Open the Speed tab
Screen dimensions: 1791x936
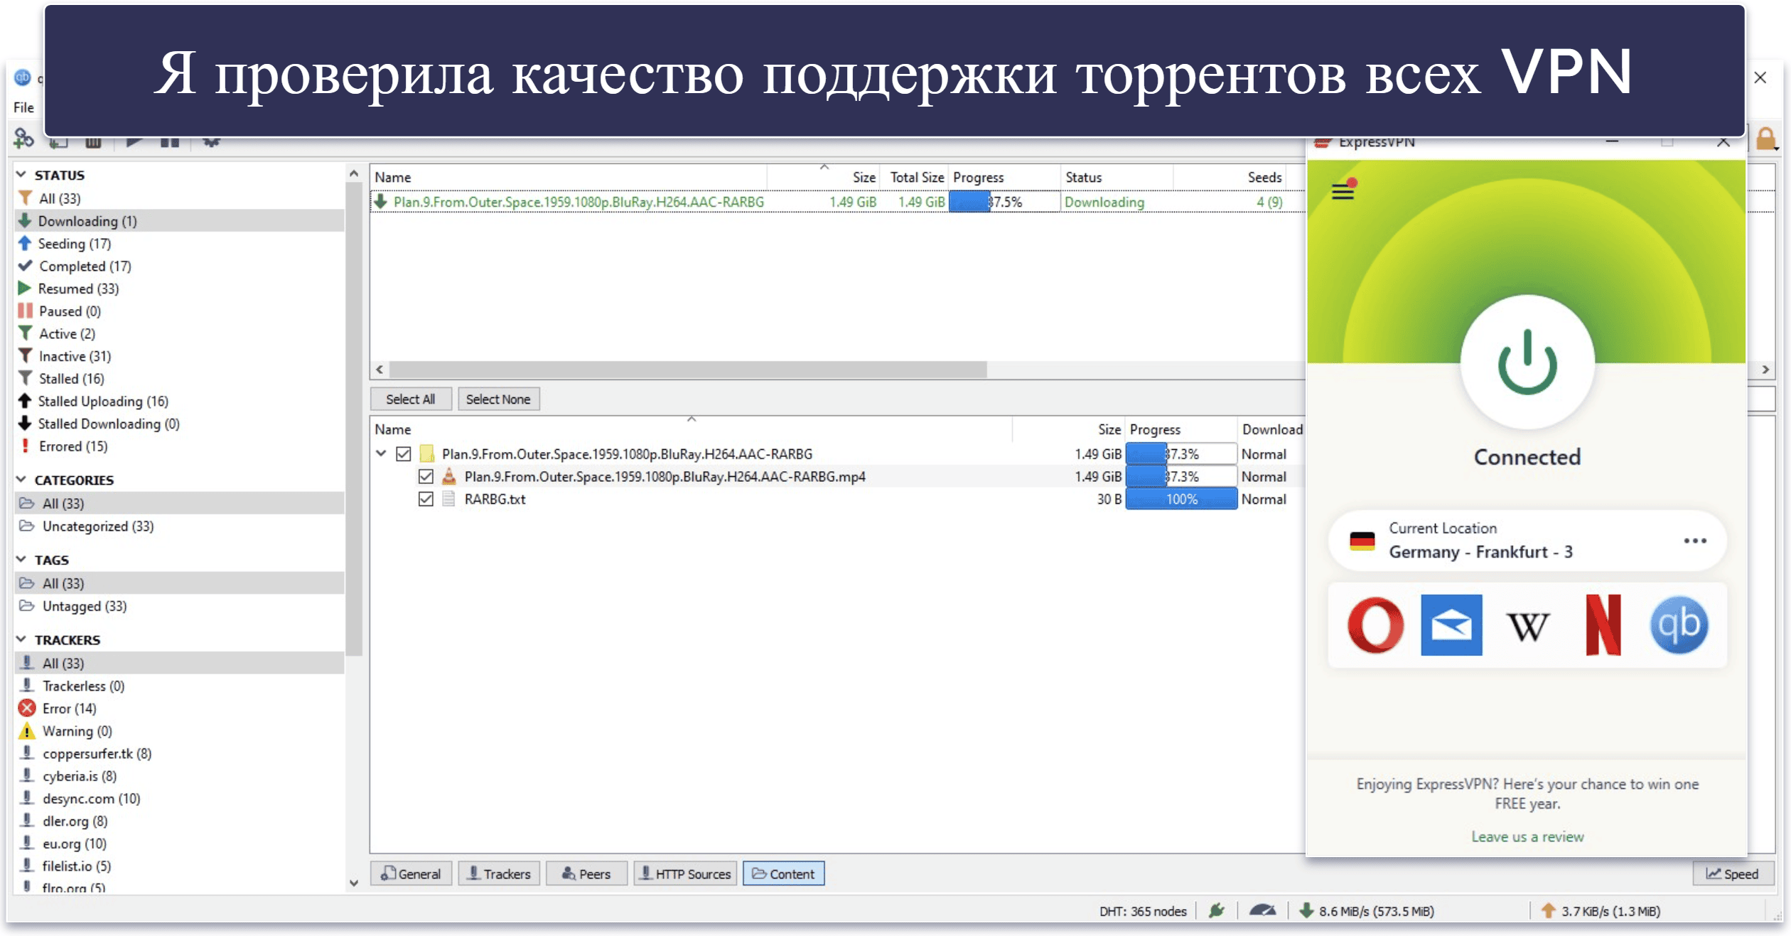tap(1733, 873)
